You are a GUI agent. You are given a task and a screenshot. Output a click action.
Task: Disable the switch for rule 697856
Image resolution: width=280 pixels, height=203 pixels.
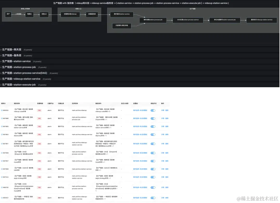coord(153,169)
